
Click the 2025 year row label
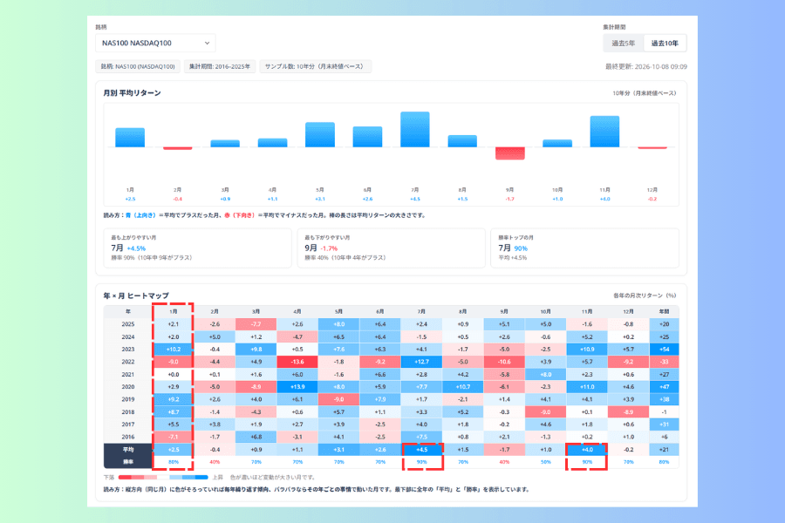tap(128, 324)
